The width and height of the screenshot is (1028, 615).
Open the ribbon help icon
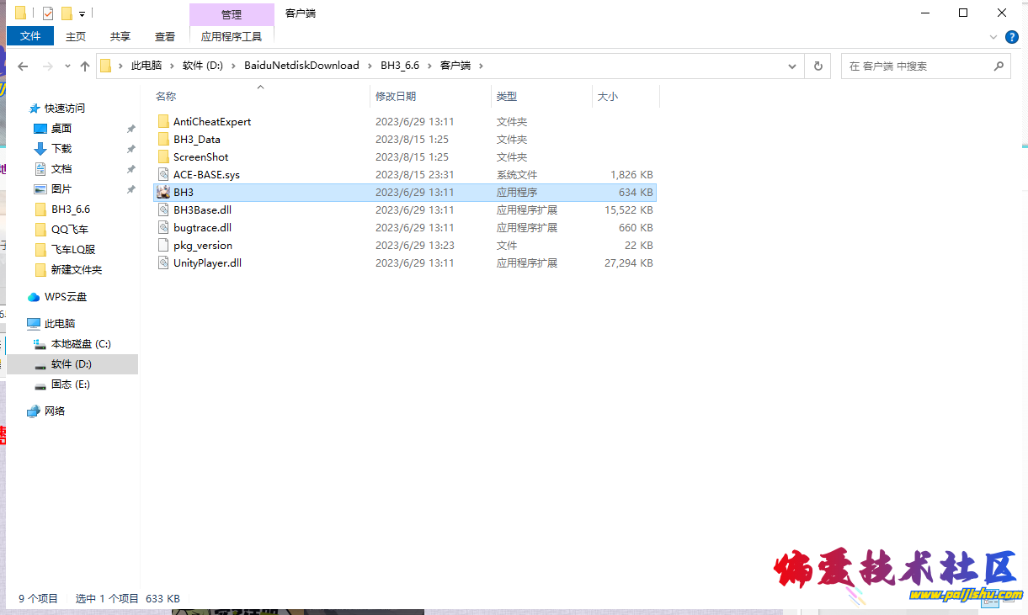coord(1011,36)
